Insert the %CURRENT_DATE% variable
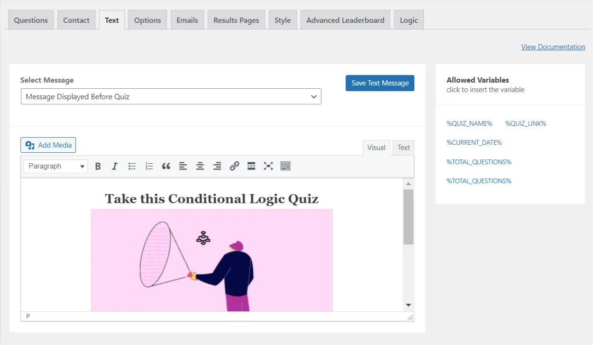Screen dimensions: 593x345 click(x=474, y=142)
